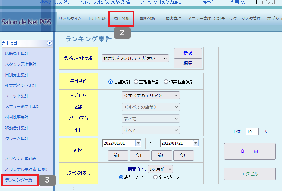Open the マニュアルサイト top link
Image resolution: width=282 pixels, height=191 pixels.
[x=204, y=2]
